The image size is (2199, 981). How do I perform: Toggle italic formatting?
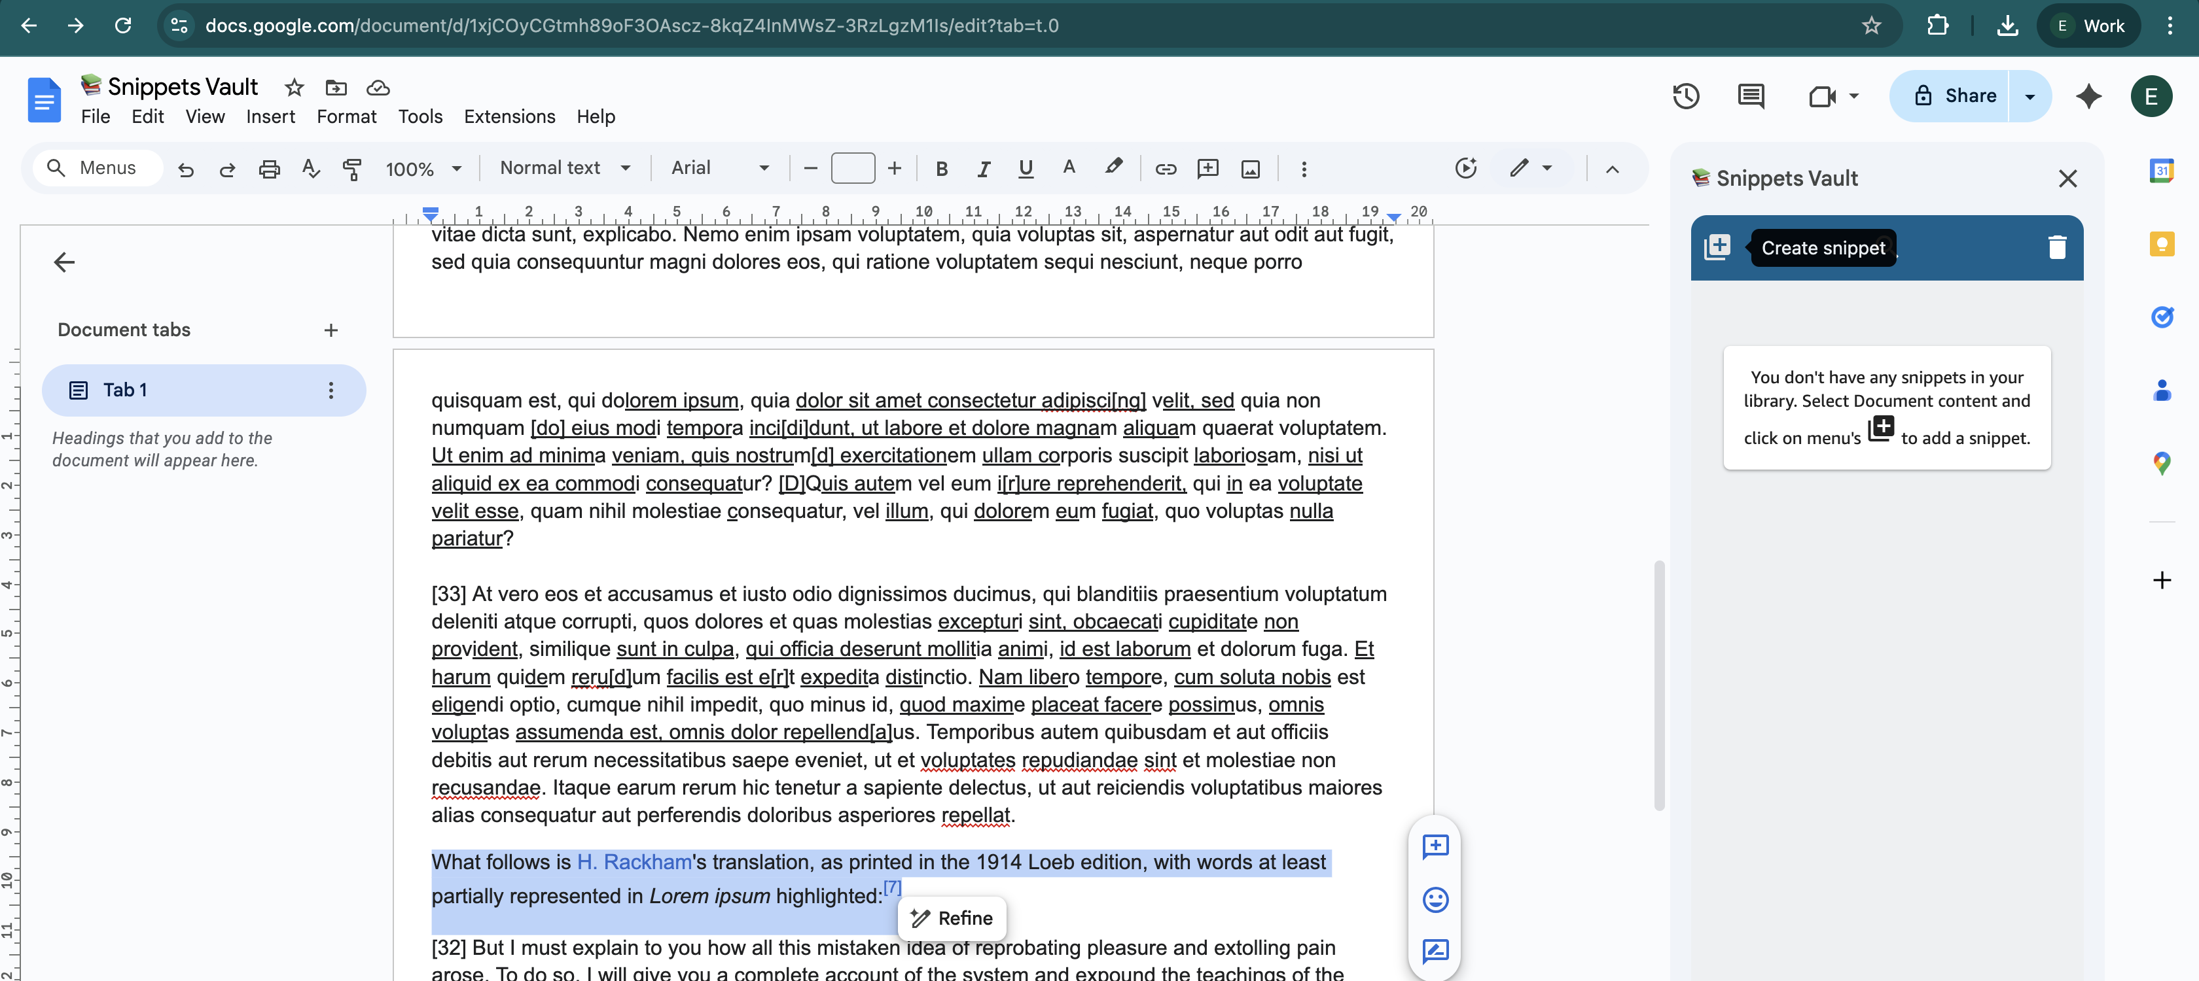pyautogui.click(x=984, y=169)
